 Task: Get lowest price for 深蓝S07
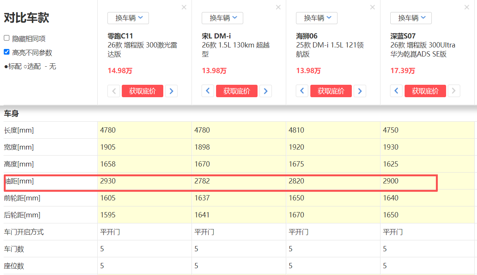(425, 91)
